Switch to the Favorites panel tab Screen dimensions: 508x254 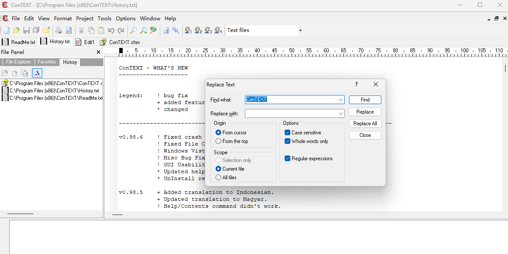pos(47,62)
